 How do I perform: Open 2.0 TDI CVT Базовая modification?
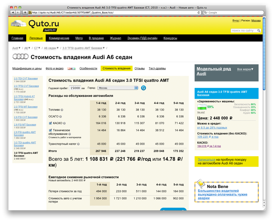26,78
